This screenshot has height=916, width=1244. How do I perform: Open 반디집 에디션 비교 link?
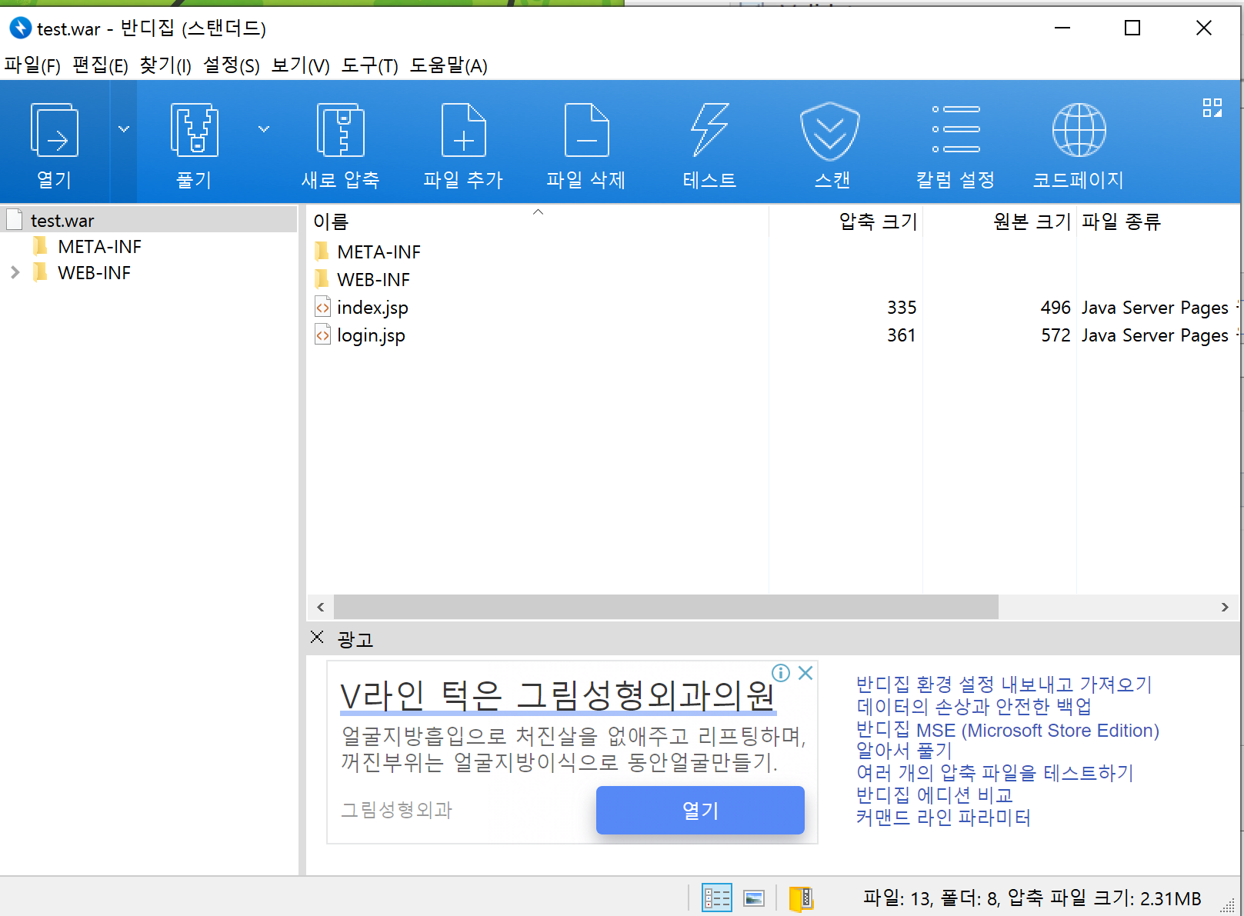click(935, 794)
